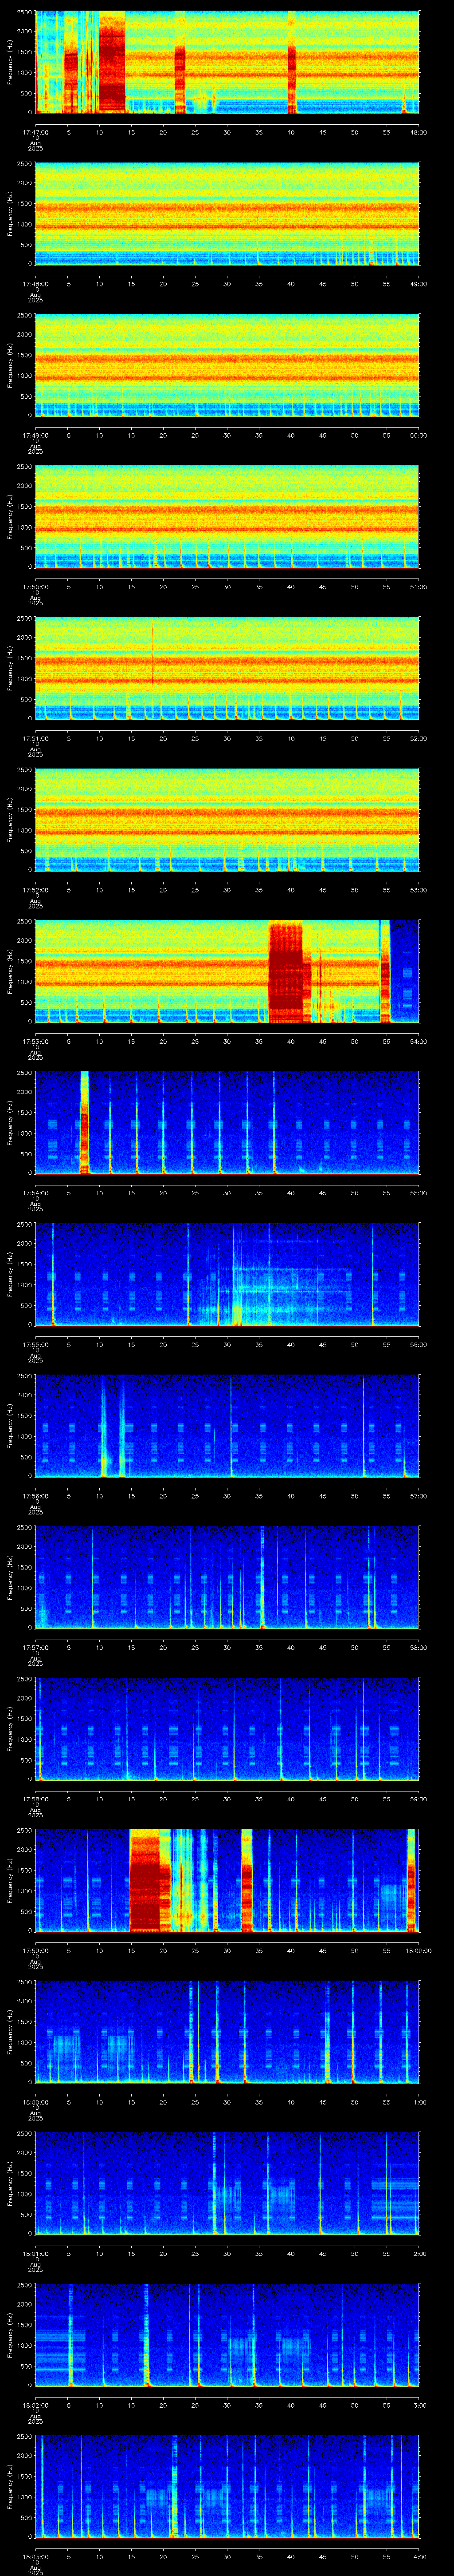
Task: Click the 52:00 end time label
Action: point(418,738)
